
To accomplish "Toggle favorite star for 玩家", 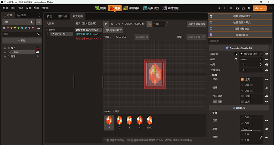I will click(5, 57).
